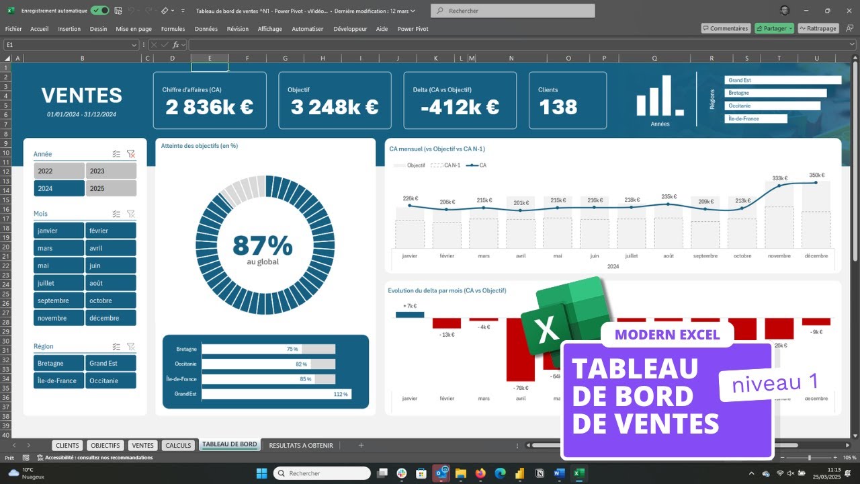
Task: Clear the Région slicer filter
Action: (131, 346)
